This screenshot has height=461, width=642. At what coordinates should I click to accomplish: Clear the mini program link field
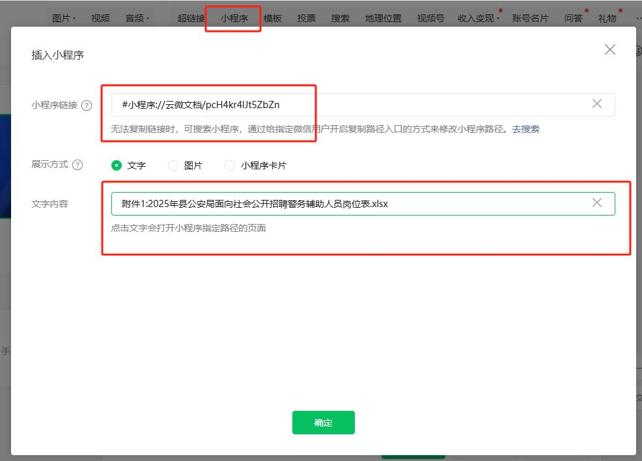pos(597,103)
